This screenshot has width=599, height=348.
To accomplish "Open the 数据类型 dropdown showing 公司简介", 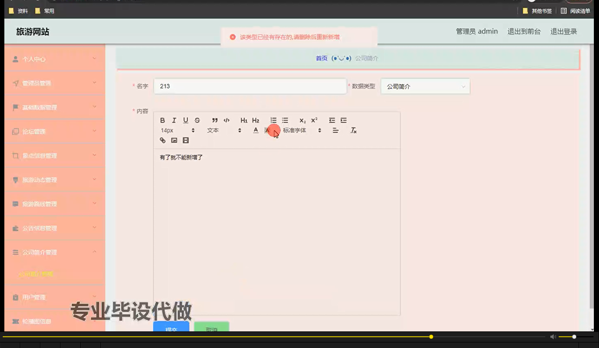I will 425,86.
